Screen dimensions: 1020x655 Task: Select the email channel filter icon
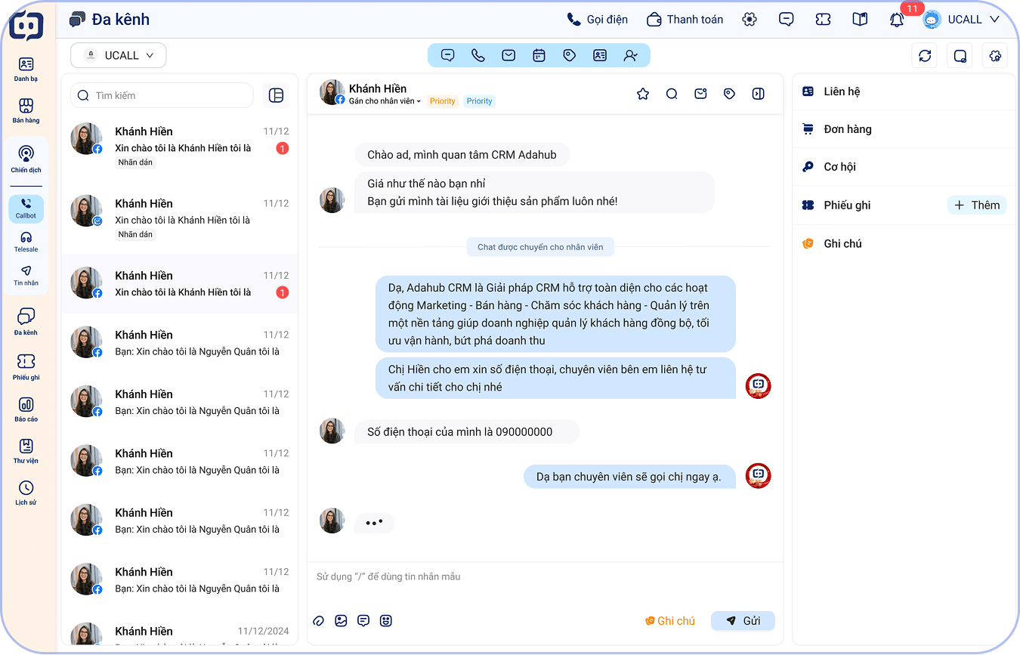coord(508,55)
